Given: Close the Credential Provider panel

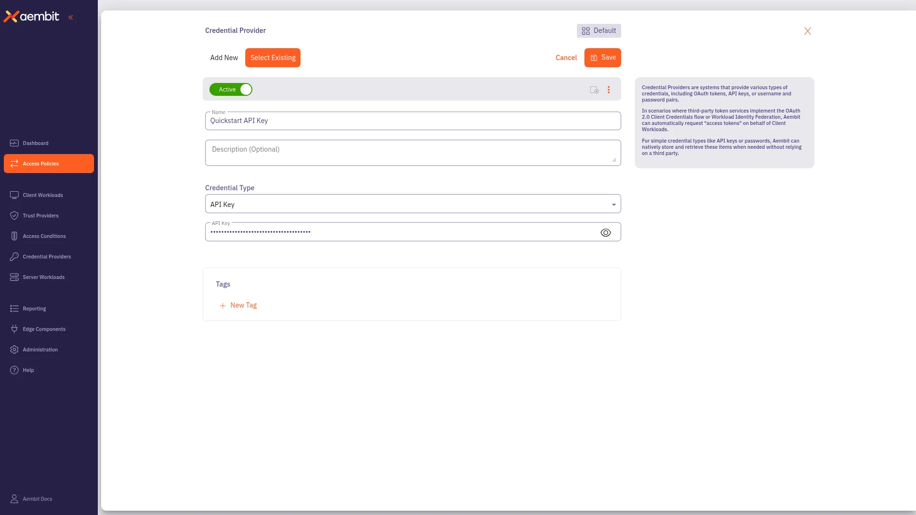Looking at the screenshot, I should [x=808, y=31].
